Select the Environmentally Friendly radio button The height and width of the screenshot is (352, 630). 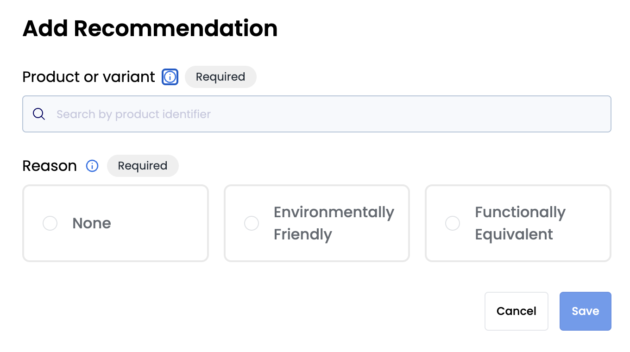coord(252,223)
